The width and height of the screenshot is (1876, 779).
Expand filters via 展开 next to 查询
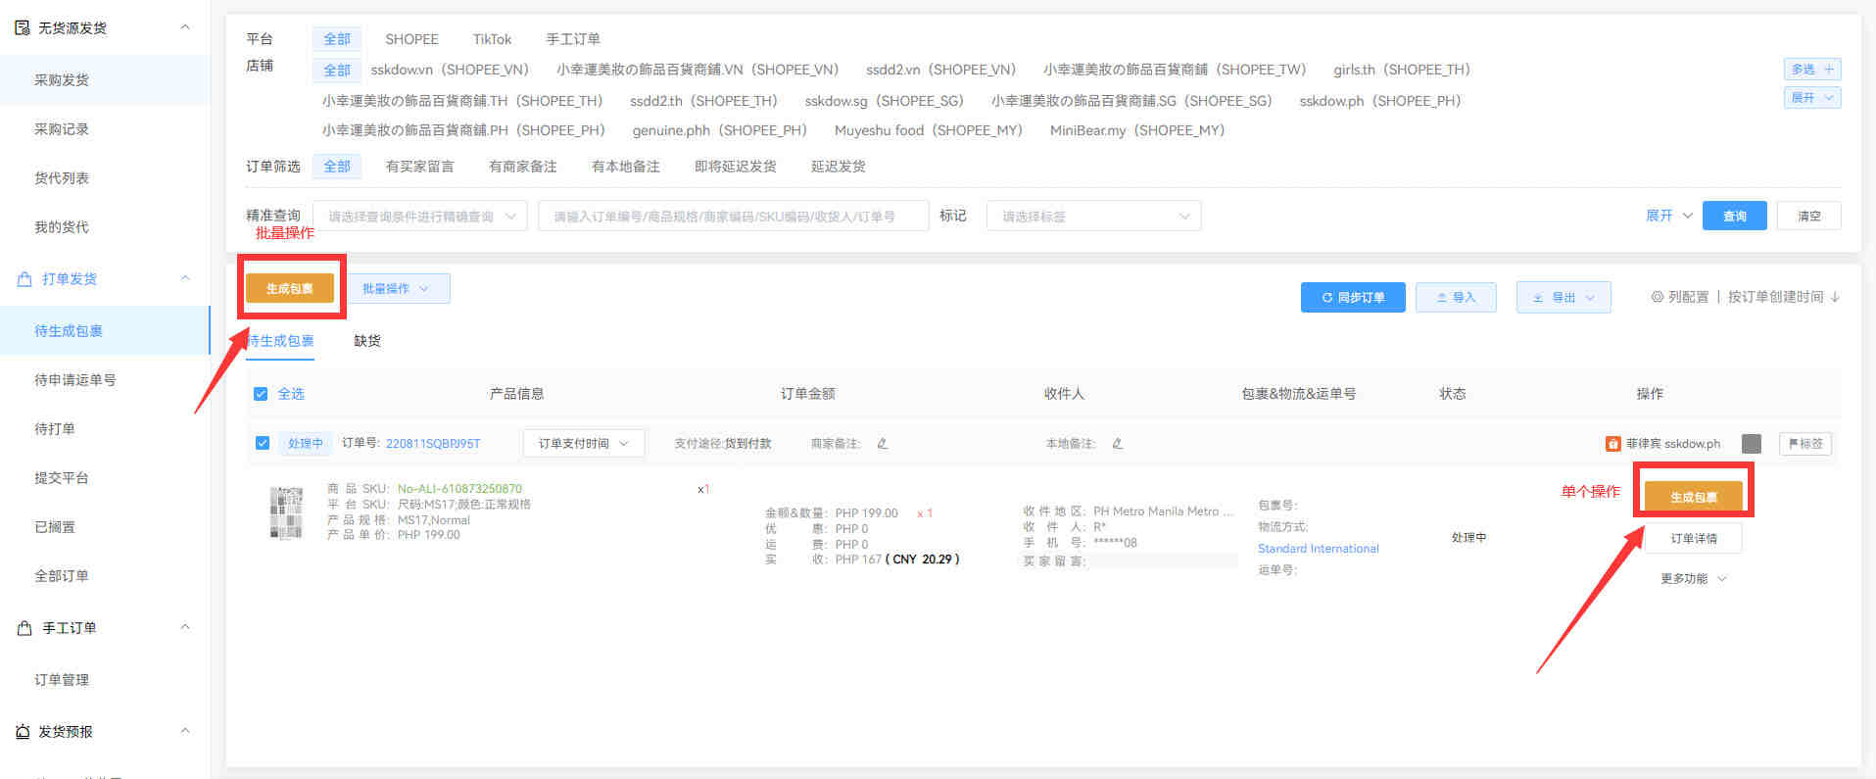click(x=1668, y=217)
